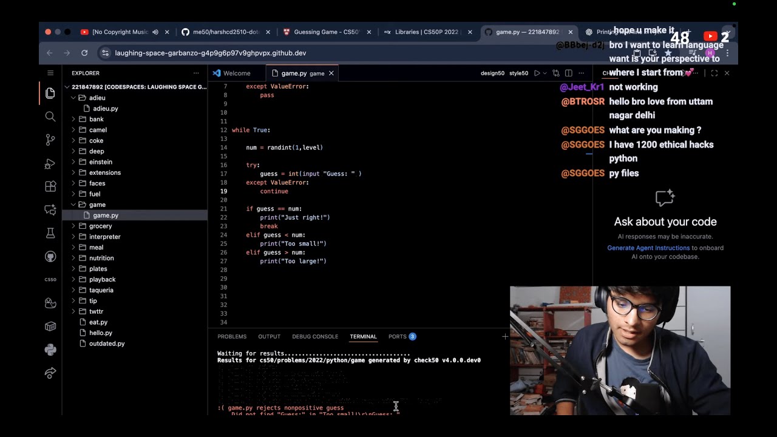This screenshot has width=777, height=437.
Task: Open Explorer Views and More Actions ellipsis
Action: [x=196, y=73]
